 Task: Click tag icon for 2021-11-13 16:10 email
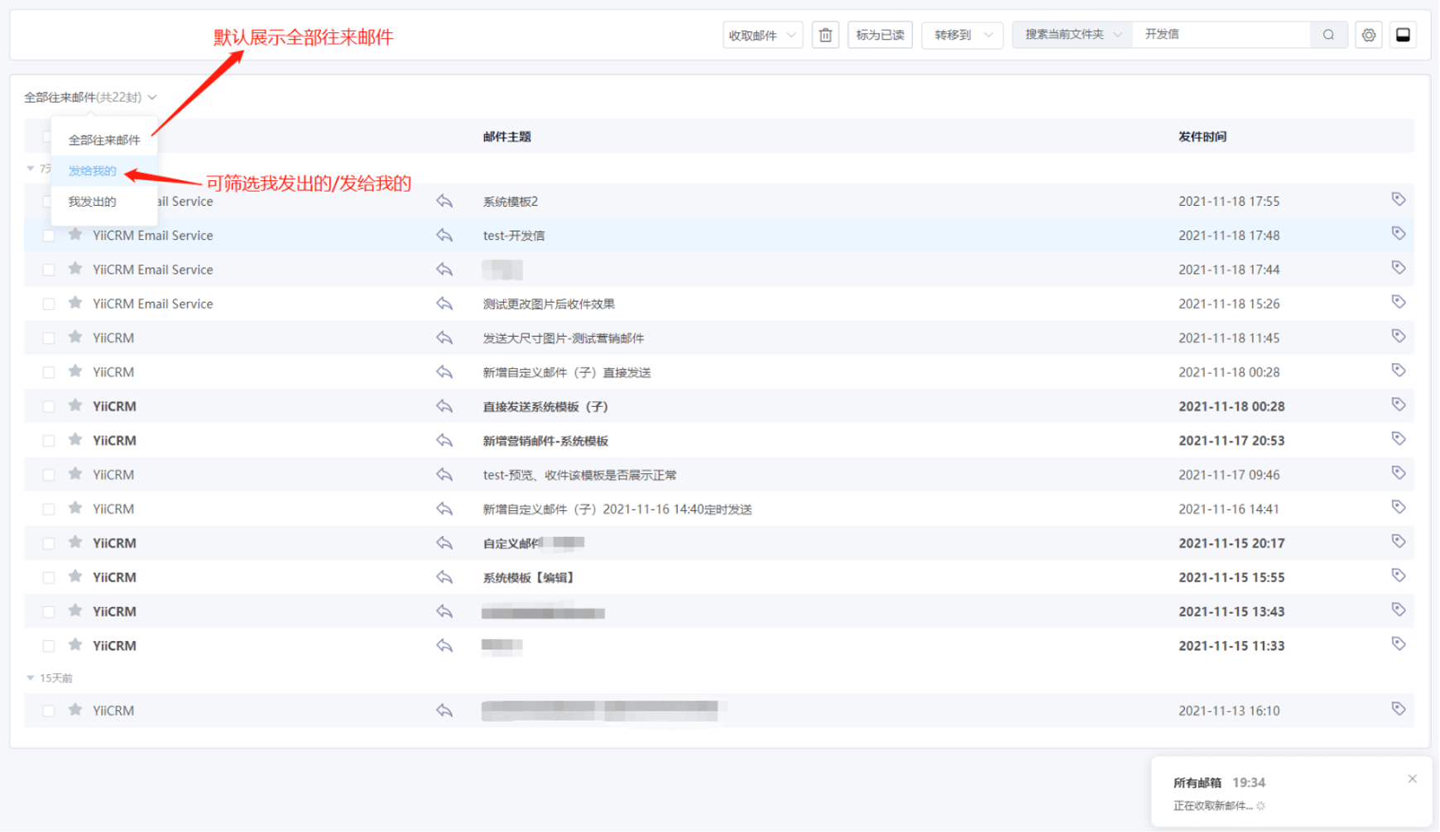click(1399, 709)
